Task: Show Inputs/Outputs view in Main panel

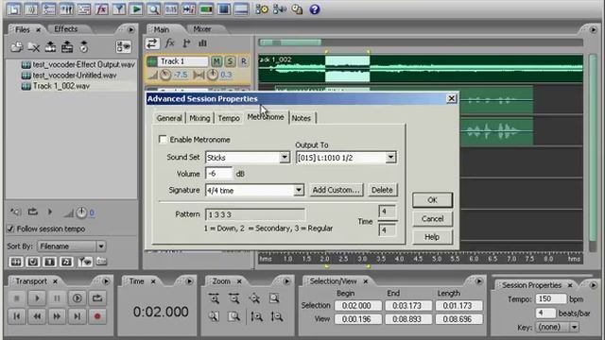Action: [152, 43]
